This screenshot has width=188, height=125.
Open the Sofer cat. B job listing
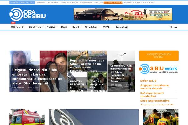tap(148, 81)
